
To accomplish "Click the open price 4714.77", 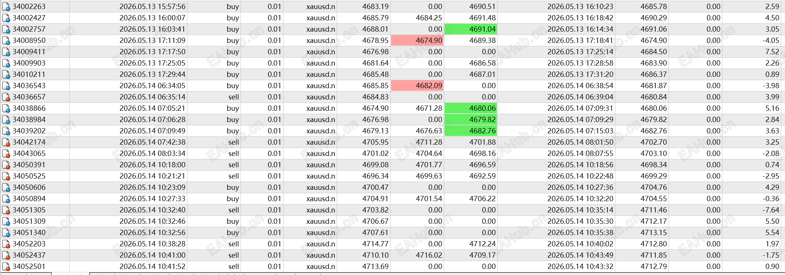I will [x=375, y=244].
